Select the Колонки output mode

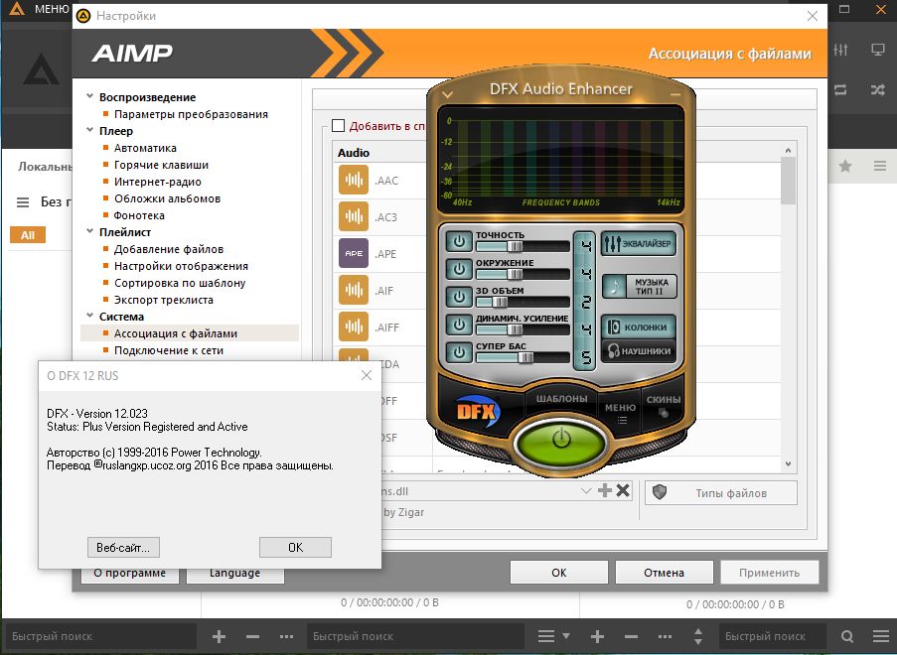tap(639, 327)
